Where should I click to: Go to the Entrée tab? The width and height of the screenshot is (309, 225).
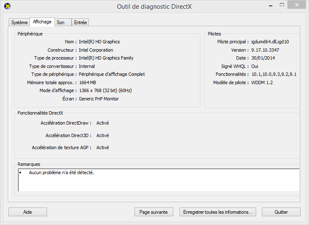tap(80, 22)
